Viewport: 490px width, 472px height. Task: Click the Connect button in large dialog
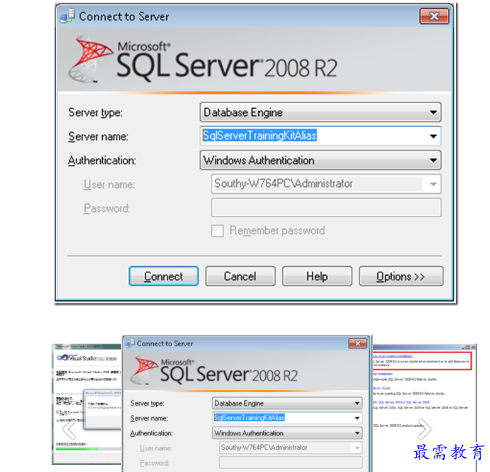pyautogui.click(x=163, y=276)
